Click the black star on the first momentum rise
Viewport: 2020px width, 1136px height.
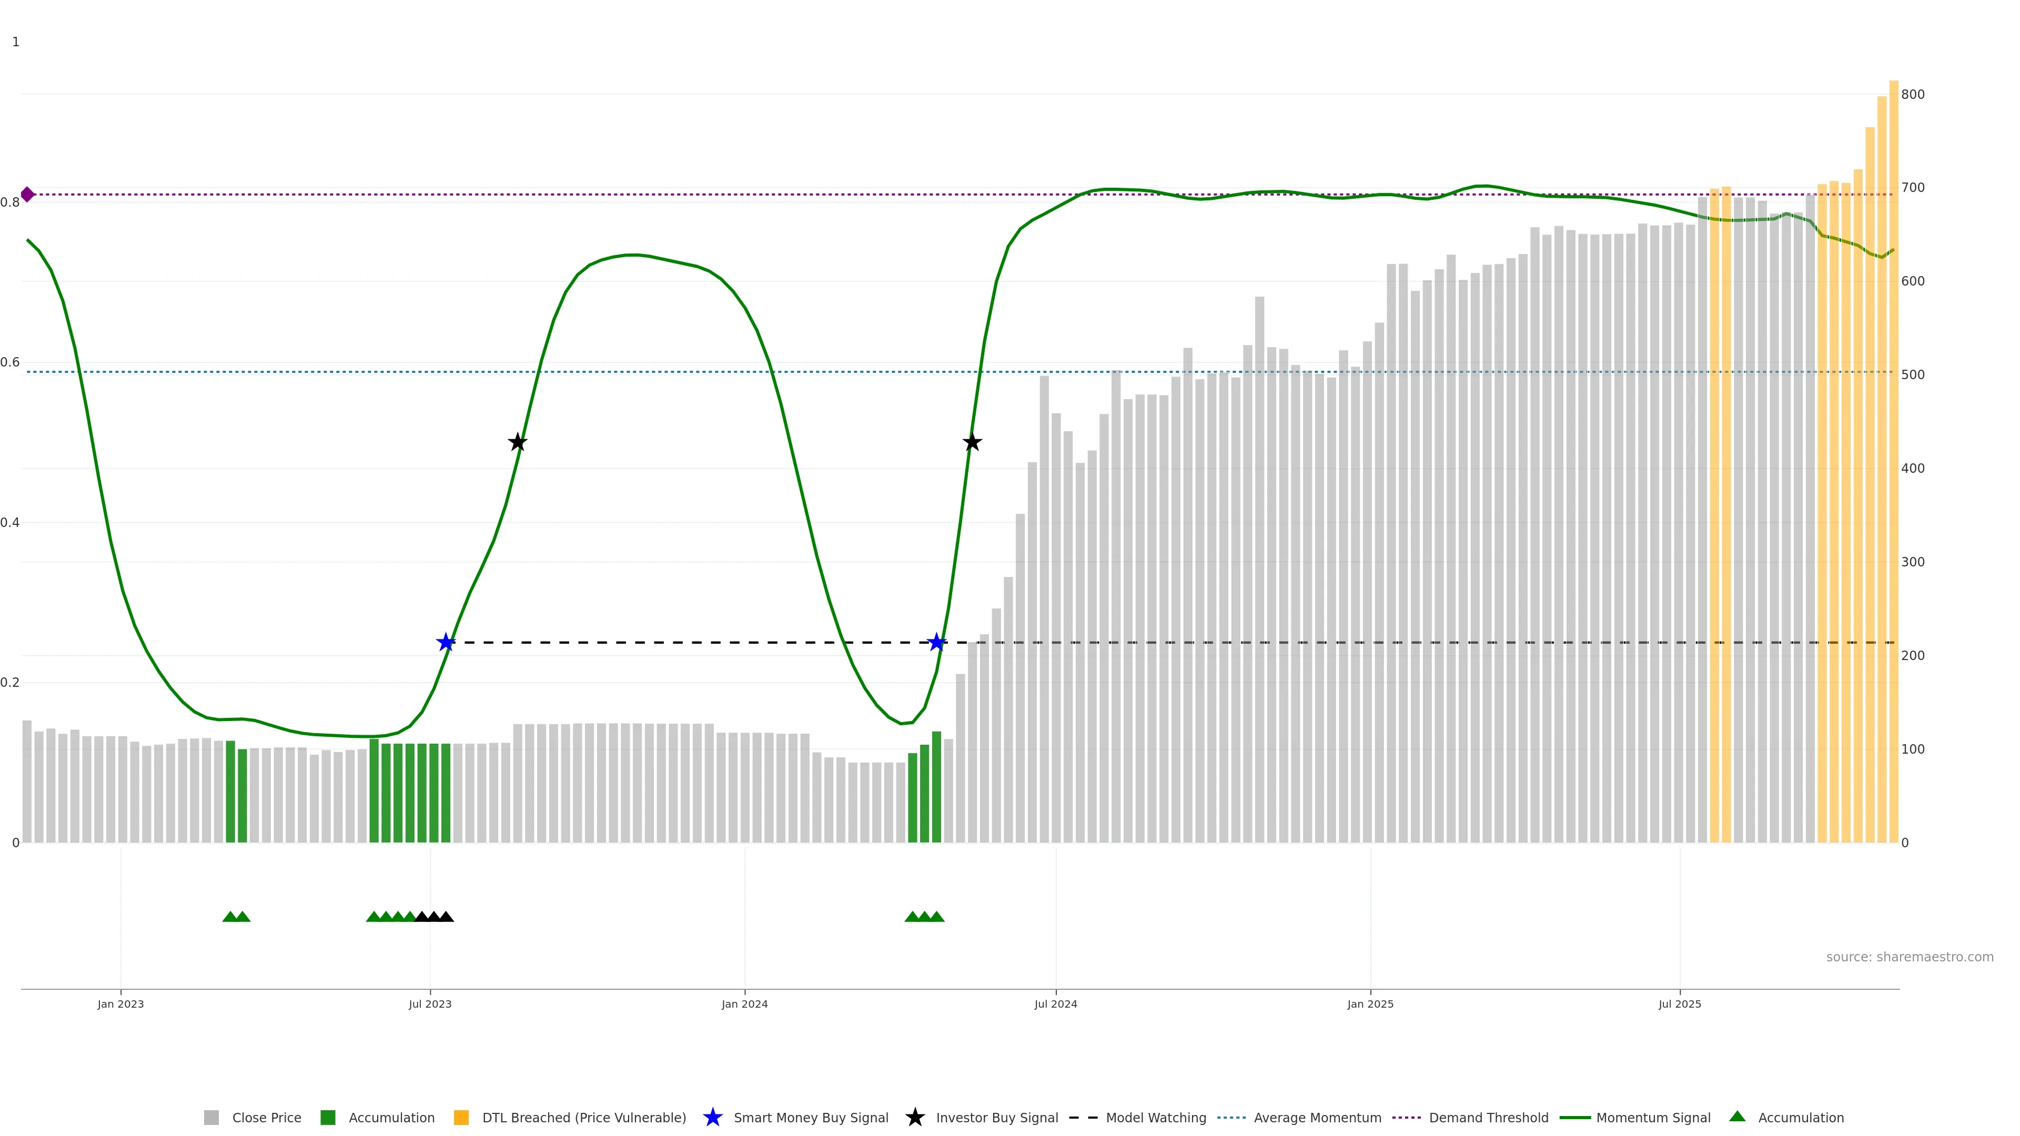click(x=518, y=442)
